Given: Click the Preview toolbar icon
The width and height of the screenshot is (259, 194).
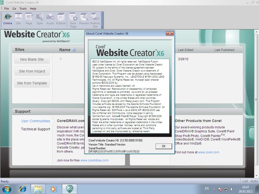Looking at the screenshot, I should pos(85,19).
